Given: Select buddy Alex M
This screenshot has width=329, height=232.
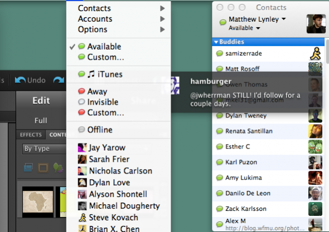Looking at the screenshot, I should (x=268, y=224).
